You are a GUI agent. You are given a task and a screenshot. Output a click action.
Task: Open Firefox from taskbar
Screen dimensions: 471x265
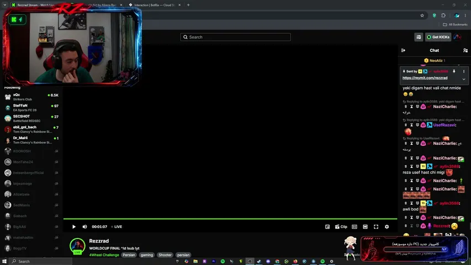tap(295, 261)
